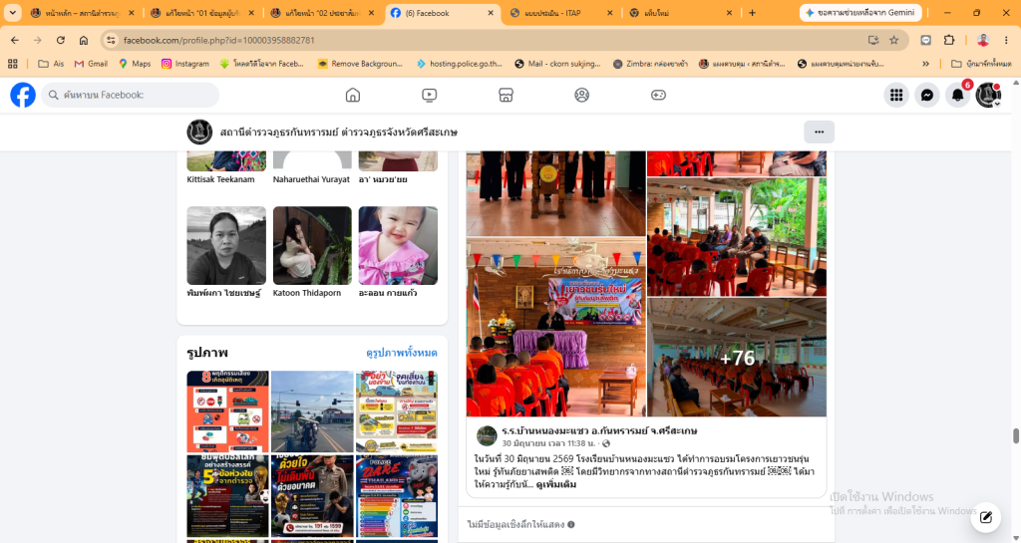The height and width of the screenshot is (543, 1021).
Task: Open the notifications bell icon
Action: (957, 95)
